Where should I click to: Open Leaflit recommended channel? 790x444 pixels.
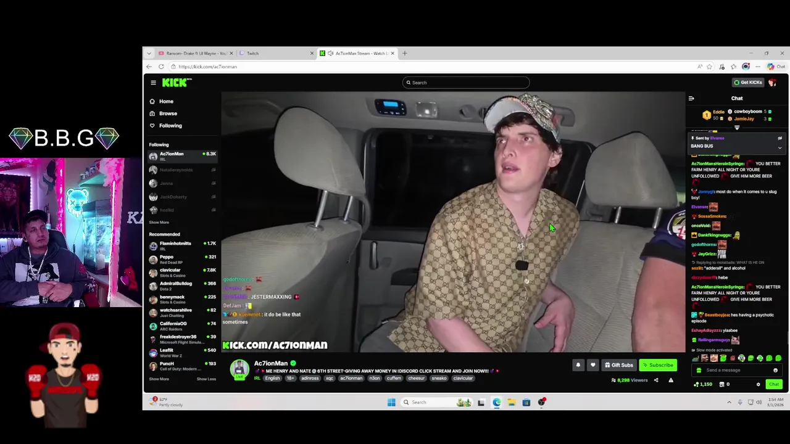182,352
